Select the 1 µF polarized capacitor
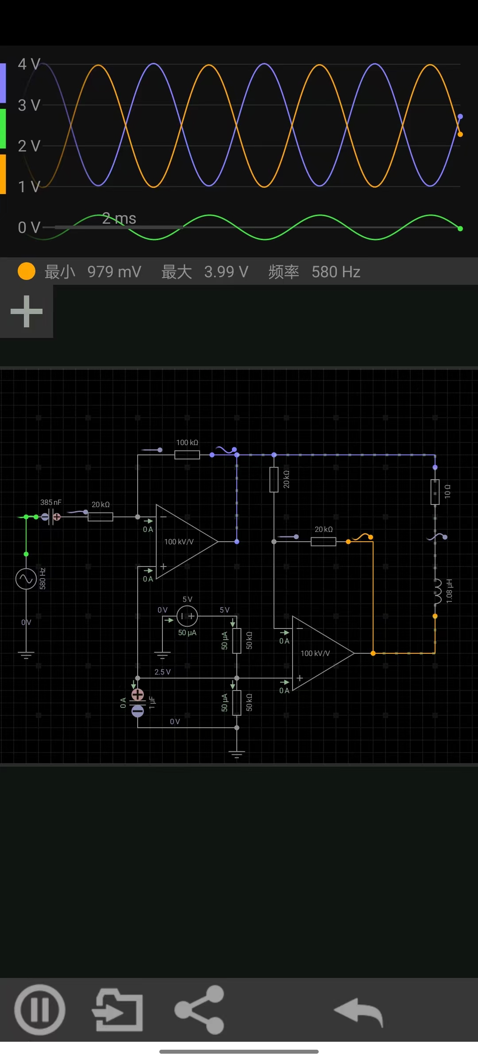This screenshot has width=478, height=1063. [138, 702]
